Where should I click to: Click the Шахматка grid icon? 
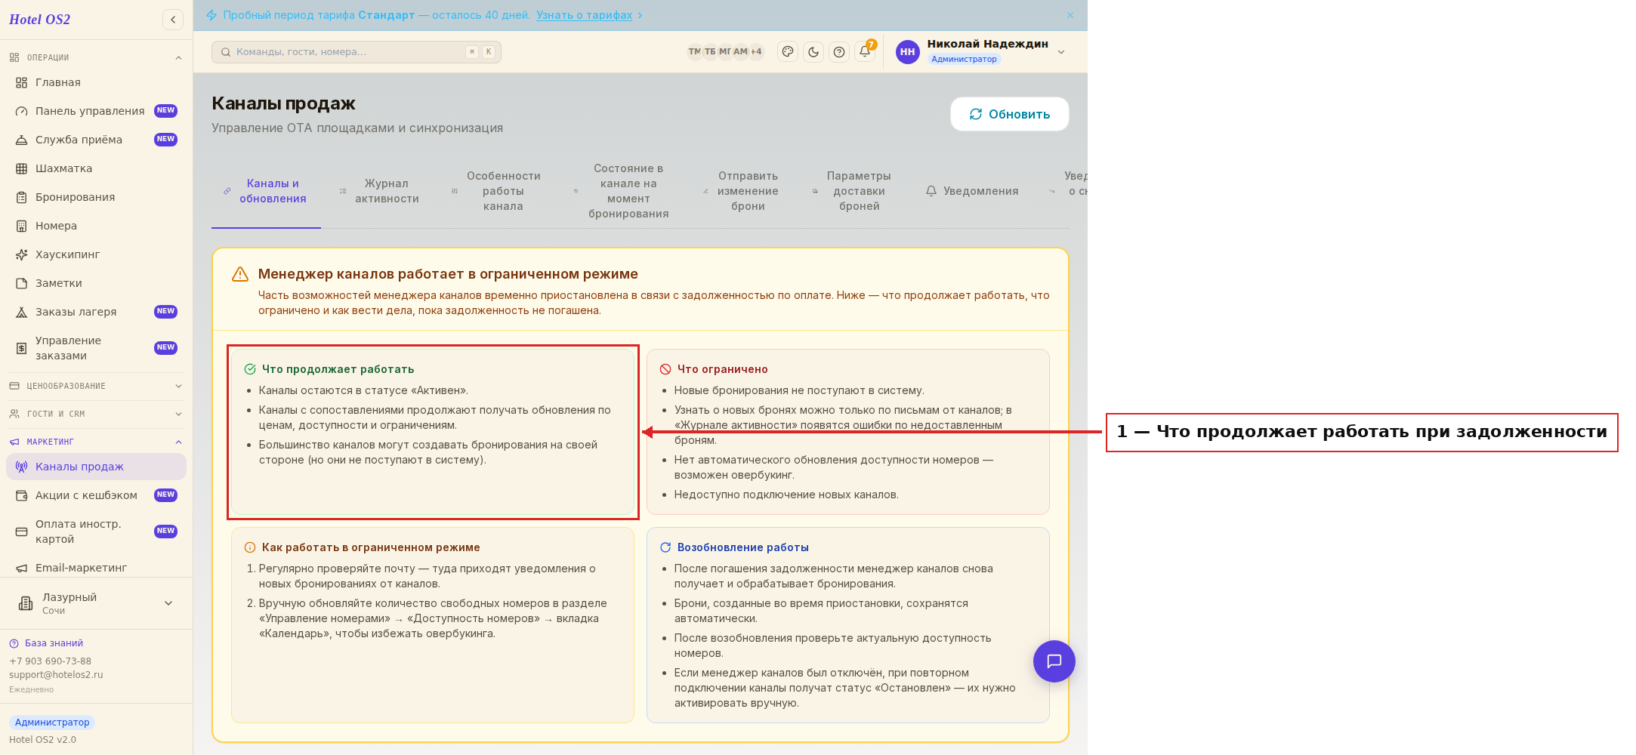pos(22,168)
